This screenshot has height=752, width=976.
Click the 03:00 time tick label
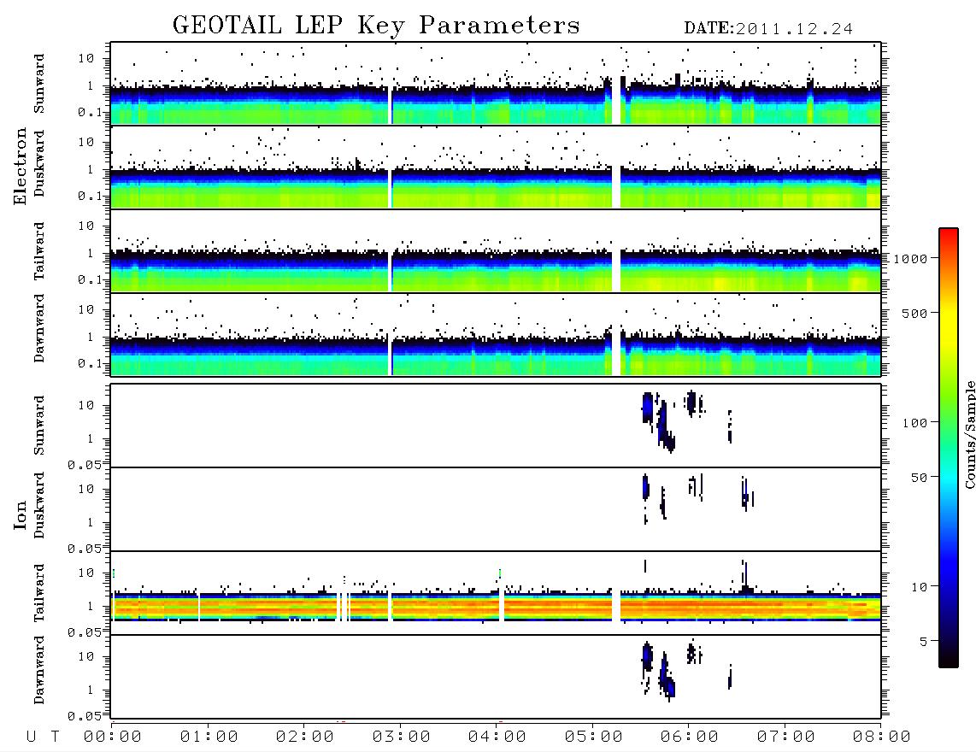pos(402,737)
